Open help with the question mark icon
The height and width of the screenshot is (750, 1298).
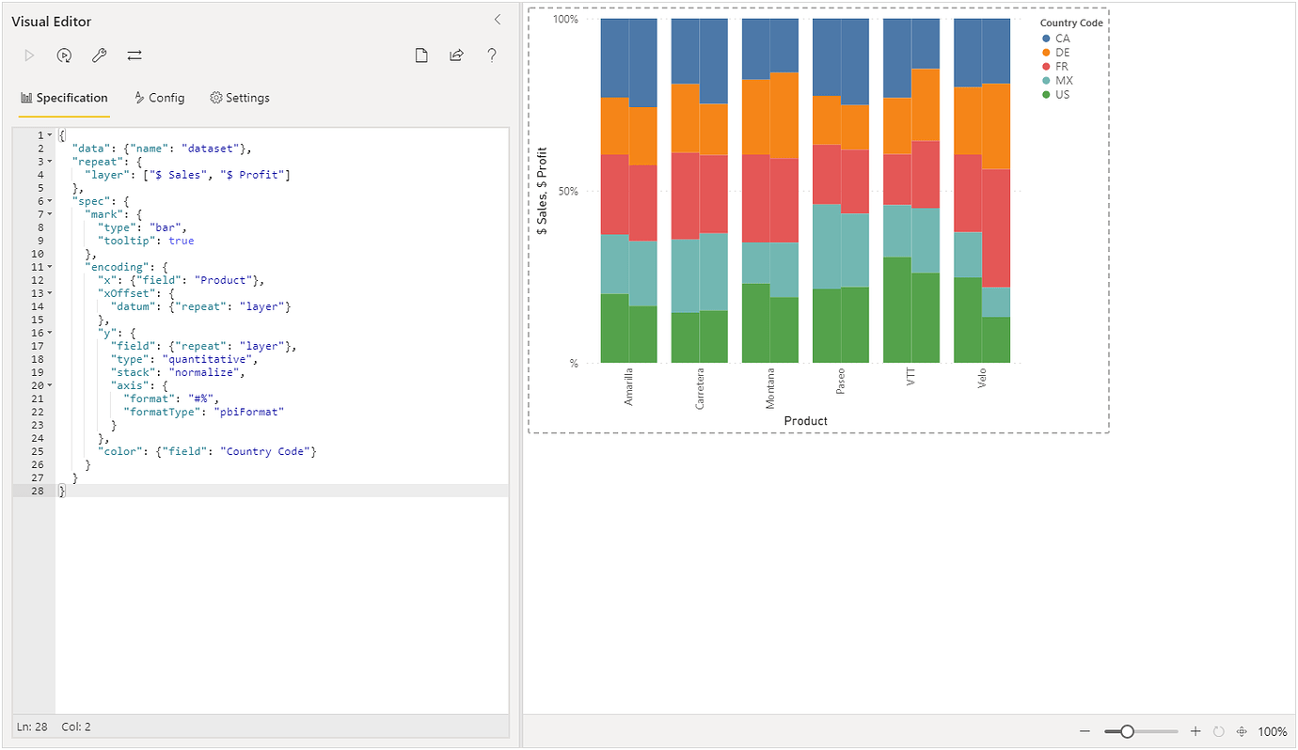492,55
